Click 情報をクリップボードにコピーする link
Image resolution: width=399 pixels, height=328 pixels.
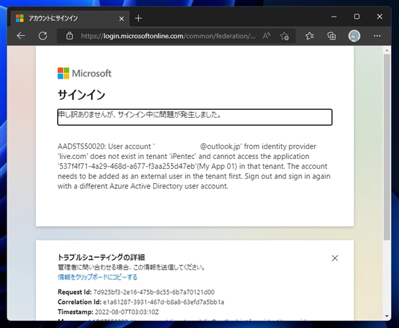pyautogui.click(x=98, y=277)
